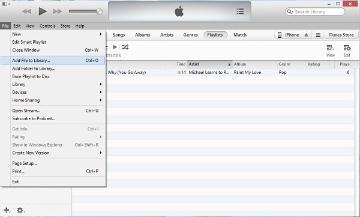The height and width of the screenshot is (217, 360).
Task: Click the Search Library field
Action: click(x=315, y=11)
